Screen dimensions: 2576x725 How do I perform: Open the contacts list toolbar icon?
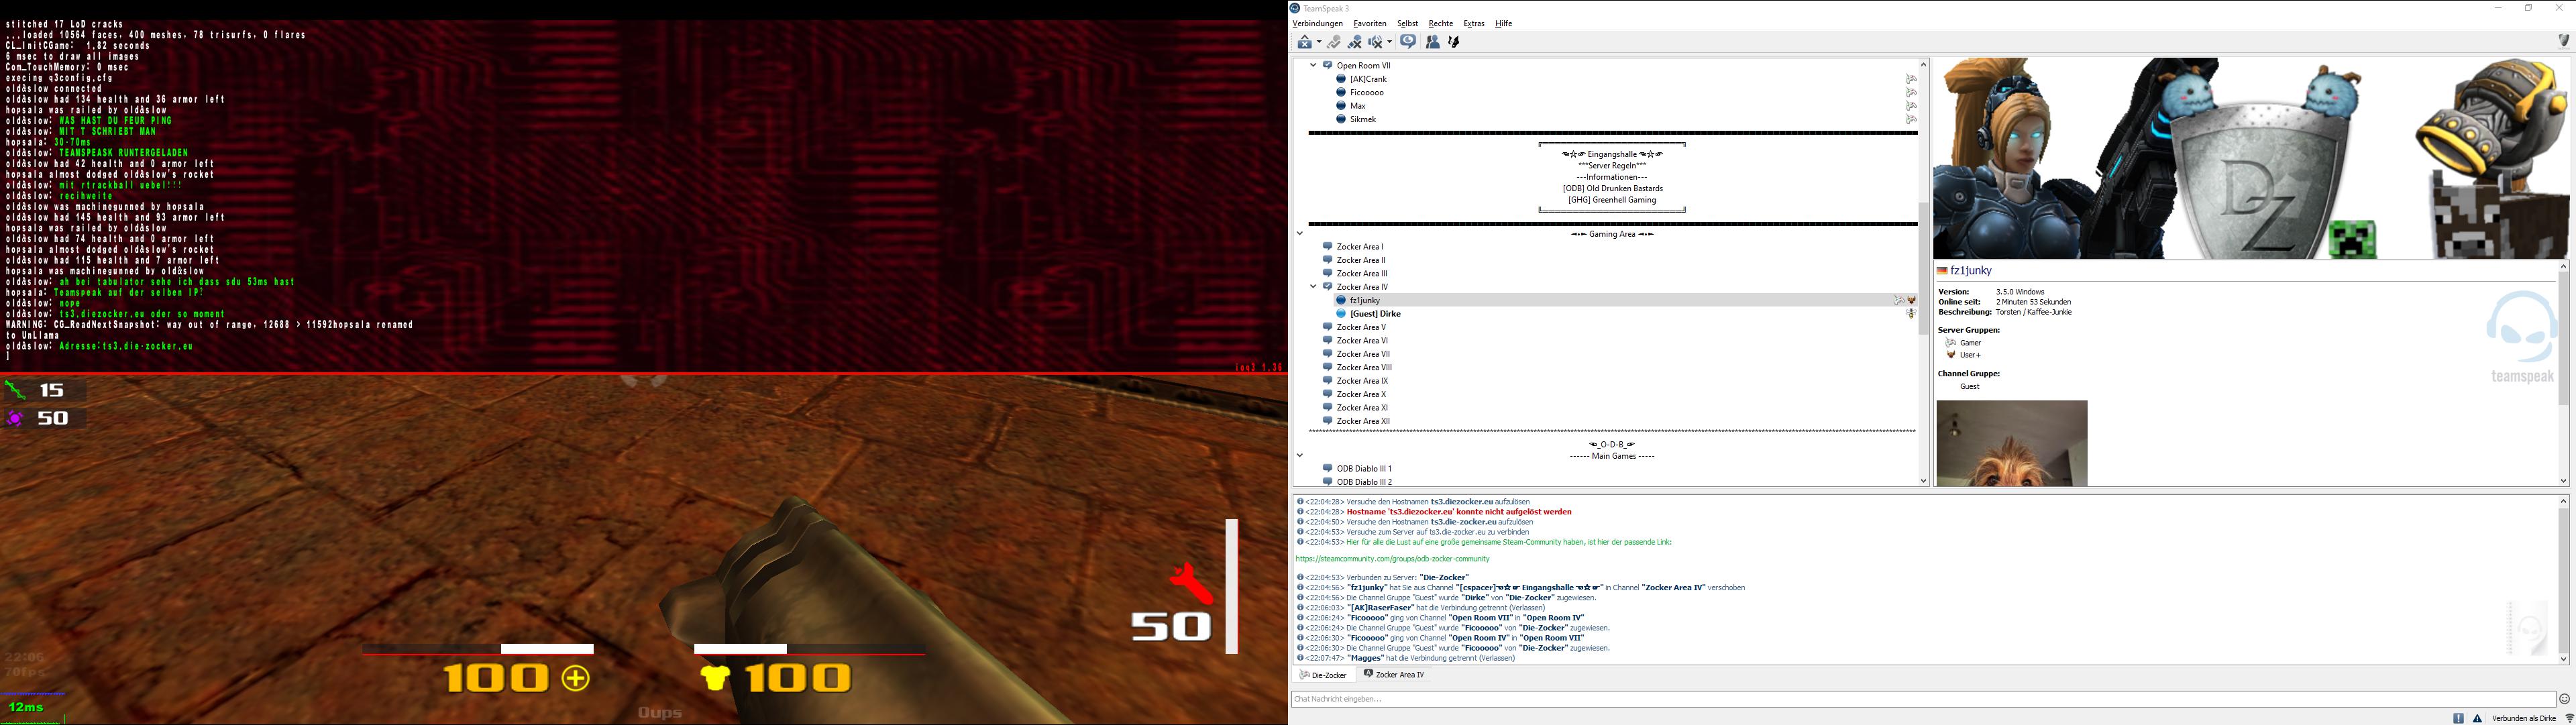point(1432,42)
